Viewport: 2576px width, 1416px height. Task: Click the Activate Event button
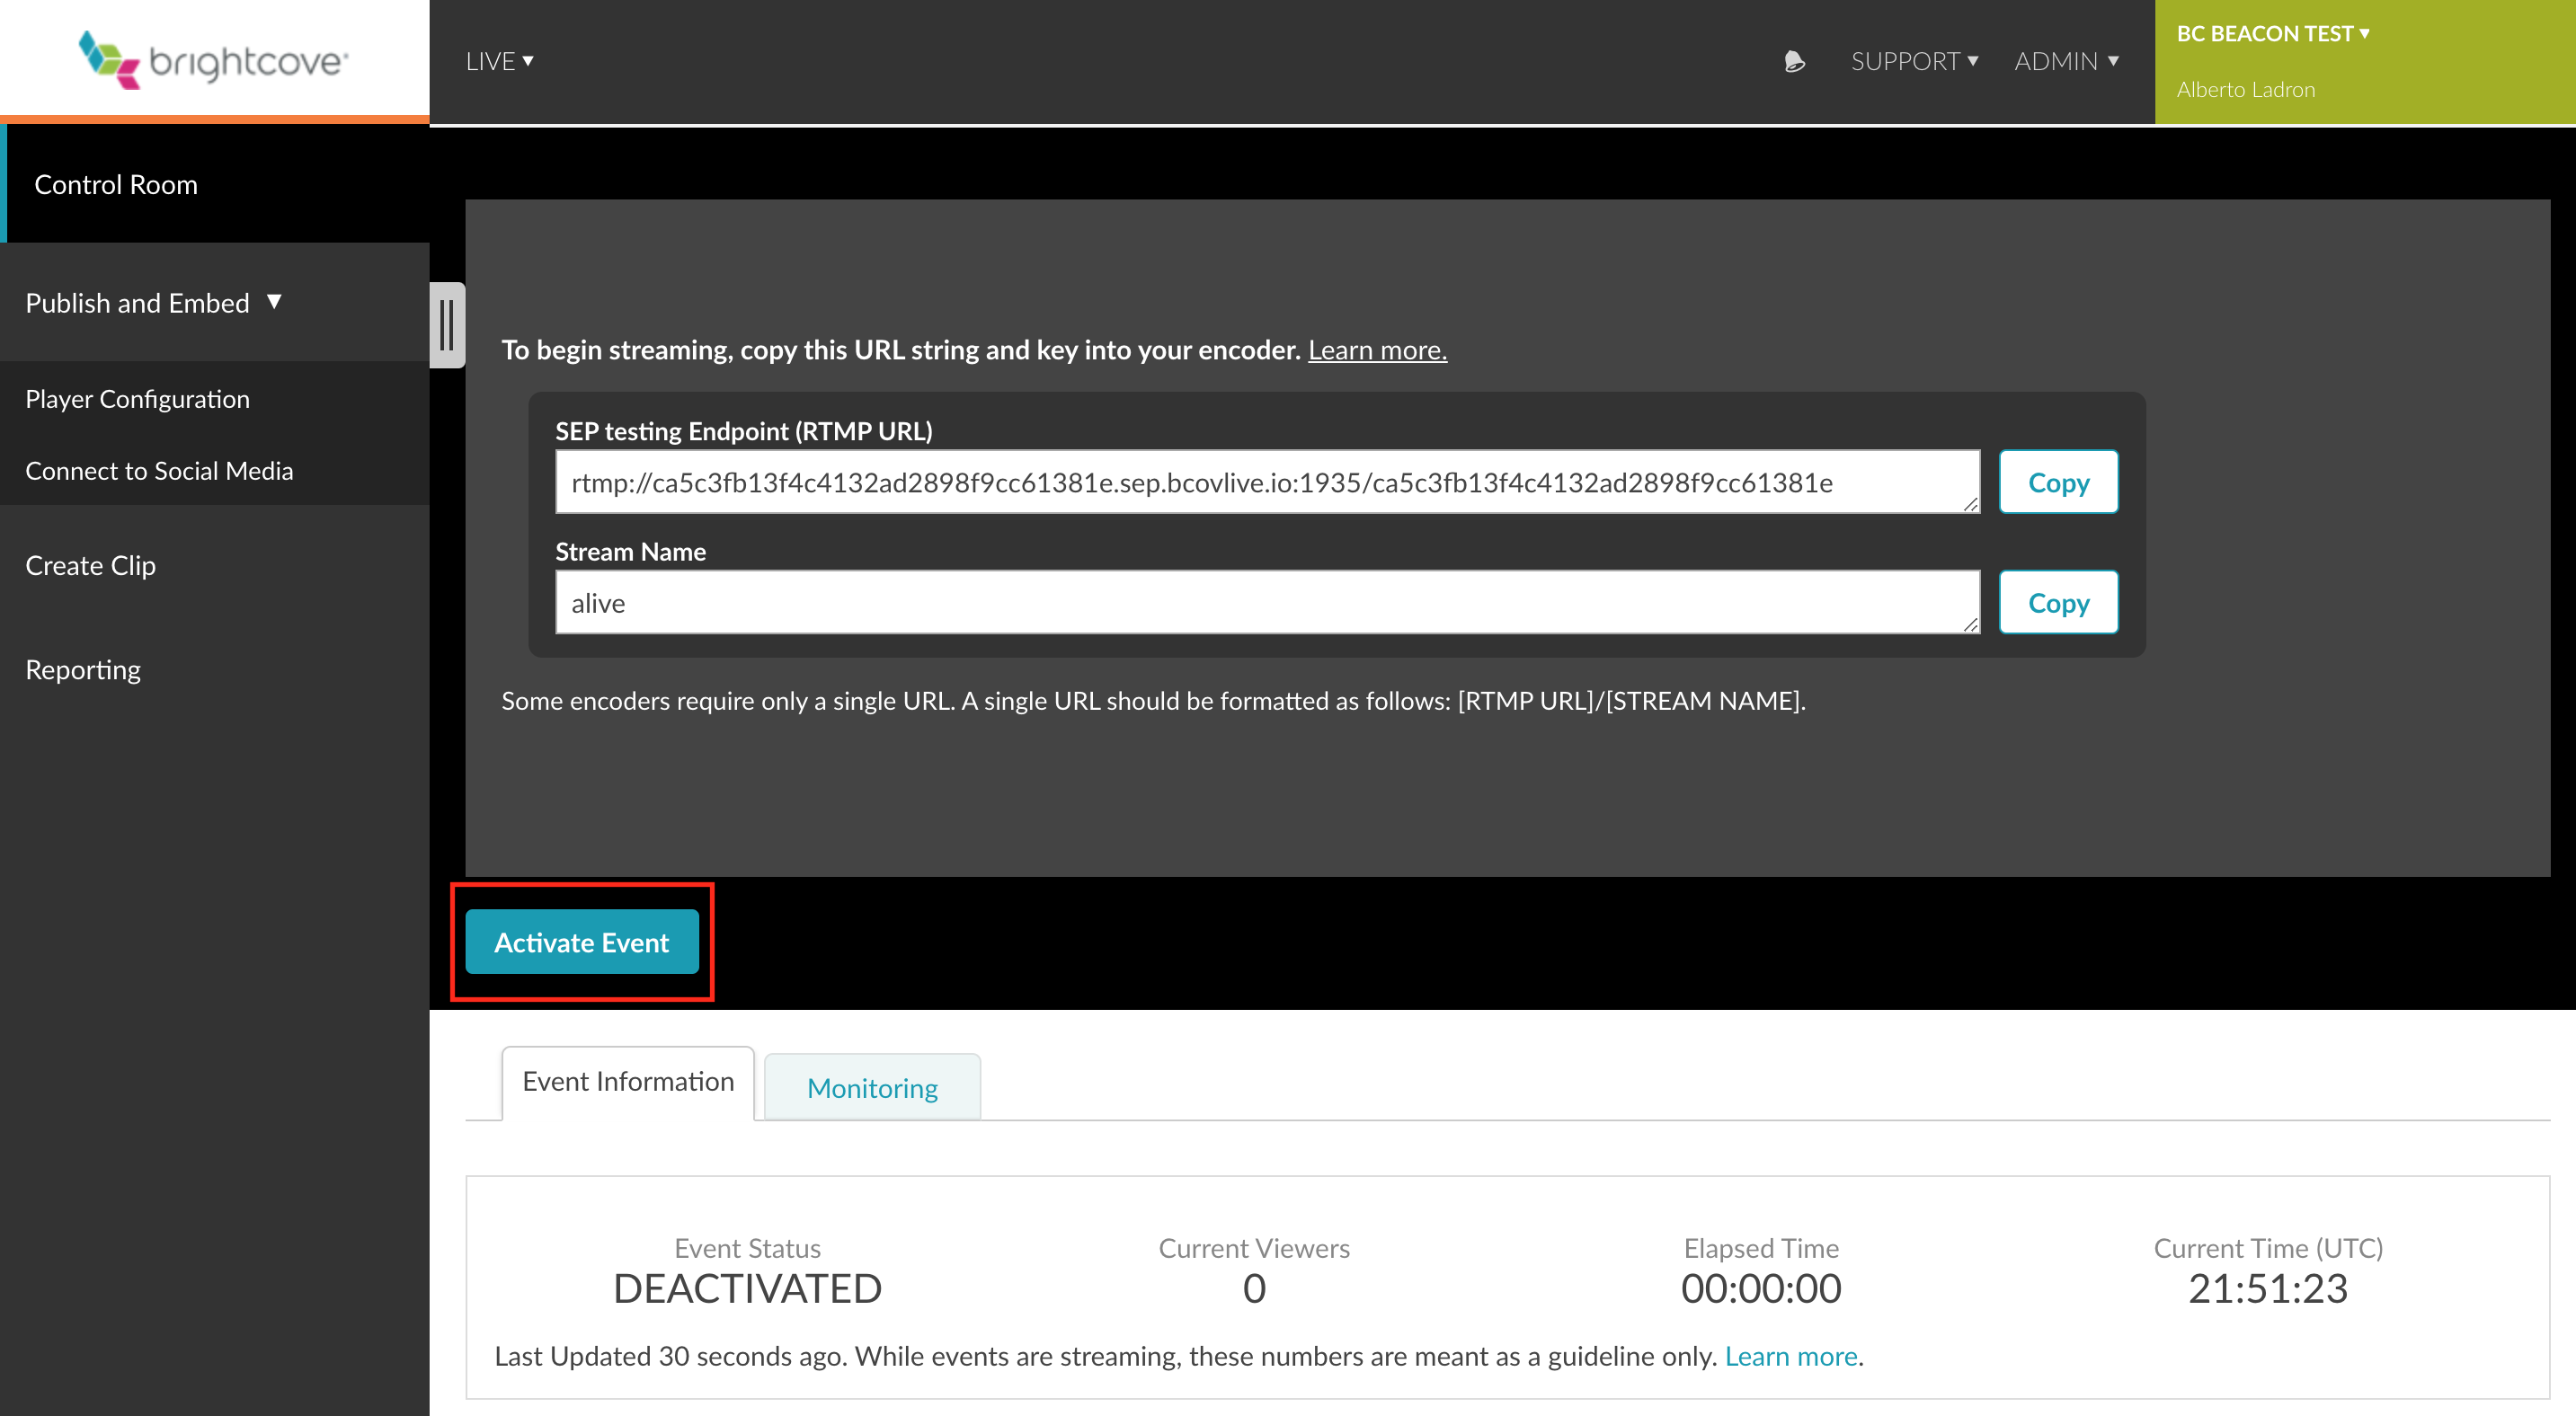point(582,943)
